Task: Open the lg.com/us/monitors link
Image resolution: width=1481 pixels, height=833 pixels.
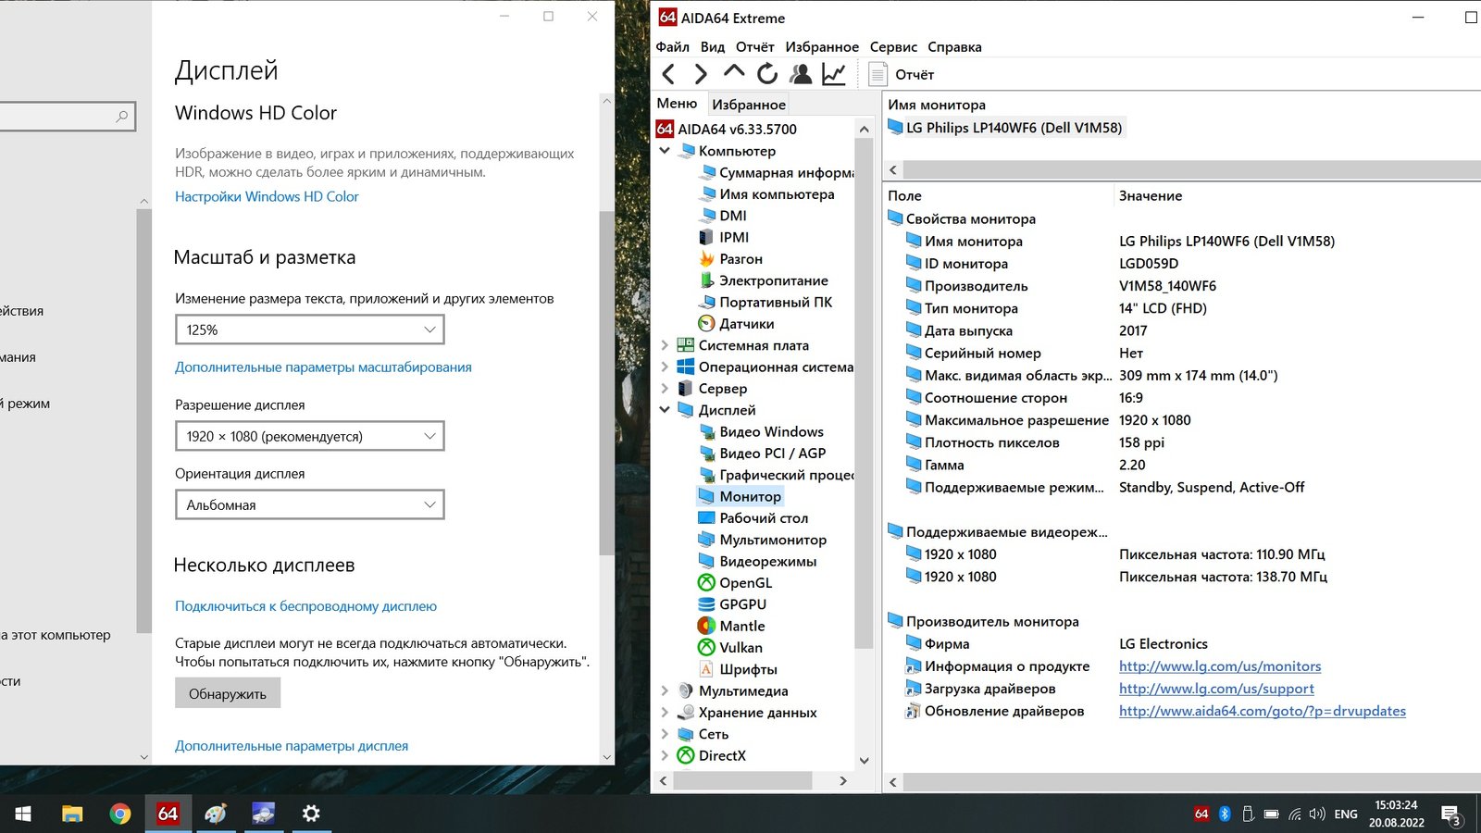Action: (x=1220, y=666)
